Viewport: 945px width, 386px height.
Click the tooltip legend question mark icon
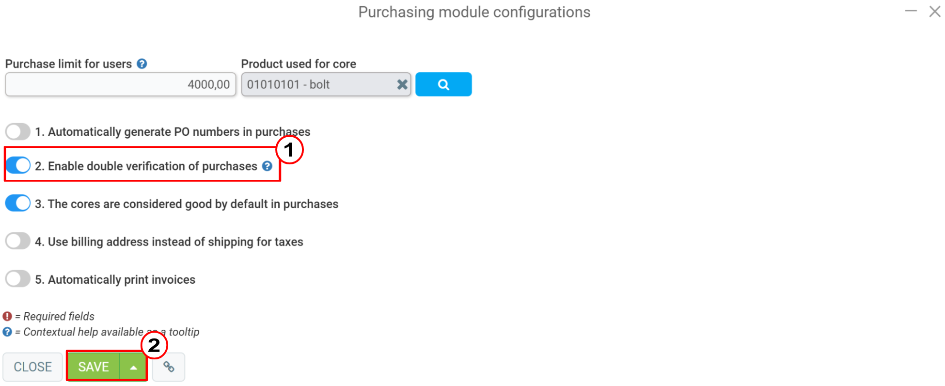coord(7,332)
